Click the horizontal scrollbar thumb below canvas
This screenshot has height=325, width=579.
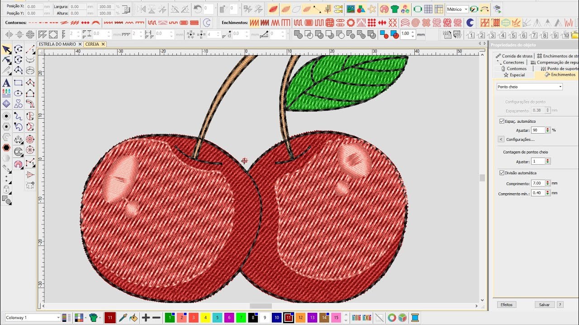(x=261, y=306)
